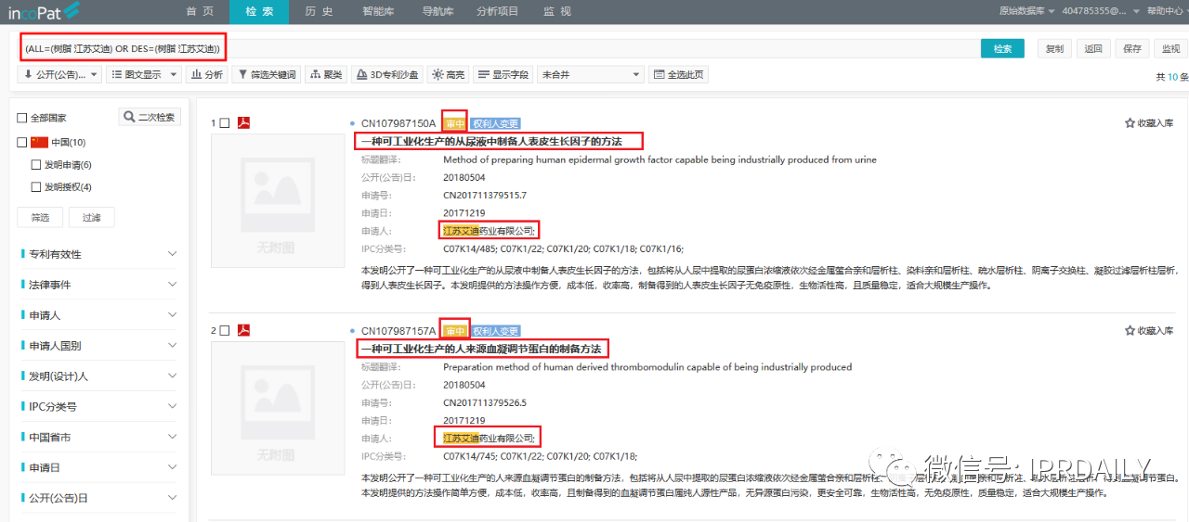Click the 显示字段 fields tool
The height and width of the screenshot is (522, 1189).
[504, 74]
